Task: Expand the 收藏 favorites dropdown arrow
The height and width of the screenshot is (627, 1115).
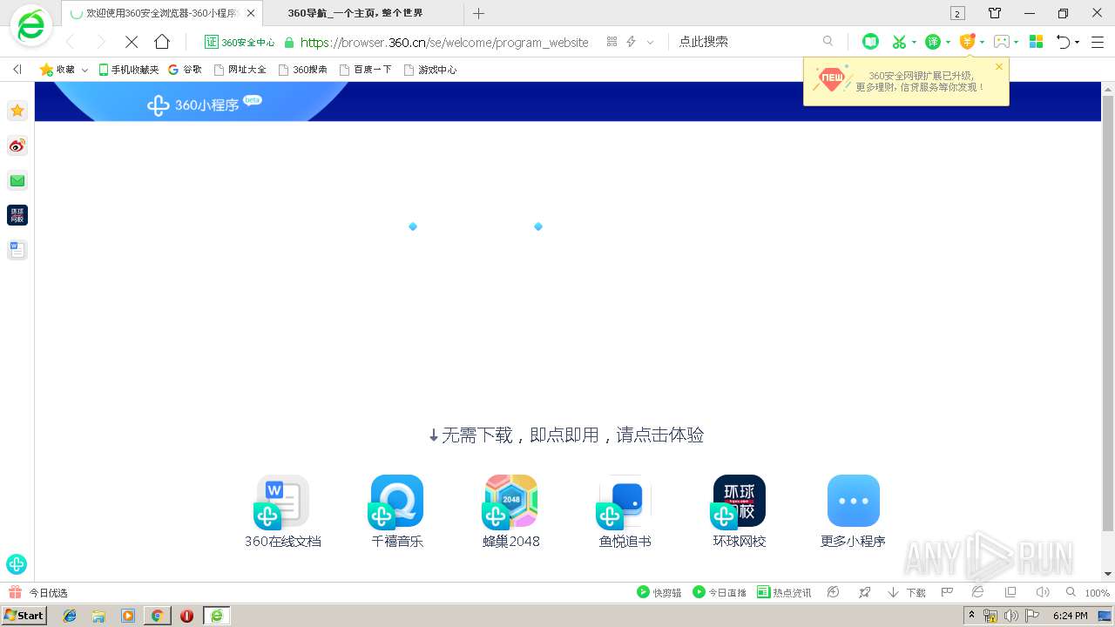Action: [x=84, y=70]
